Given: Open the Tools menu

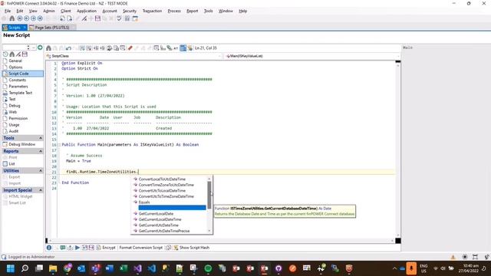Looking at the screenshot, I should pos(208,11).
